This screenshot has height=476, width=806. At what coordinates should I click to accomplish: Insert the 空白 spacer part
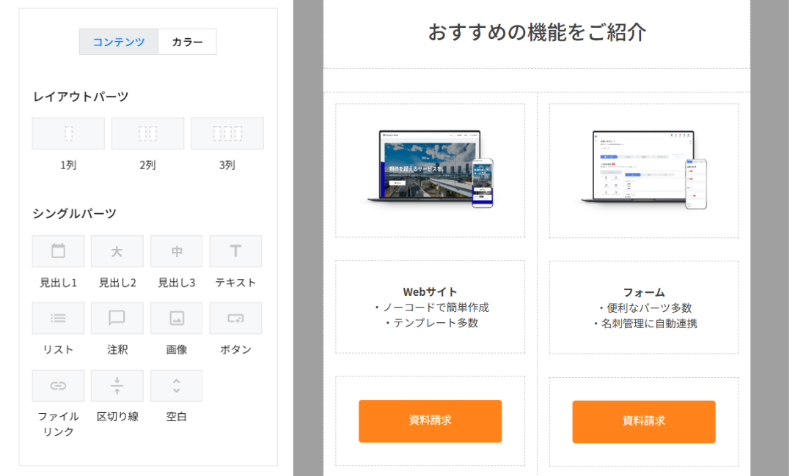click(x=176, y=386)
